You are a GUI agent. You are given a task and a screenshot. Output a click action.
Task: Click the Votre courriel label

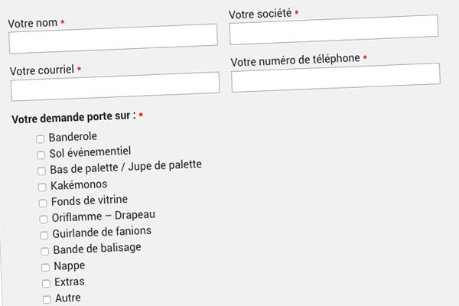(x=42, y=70)
